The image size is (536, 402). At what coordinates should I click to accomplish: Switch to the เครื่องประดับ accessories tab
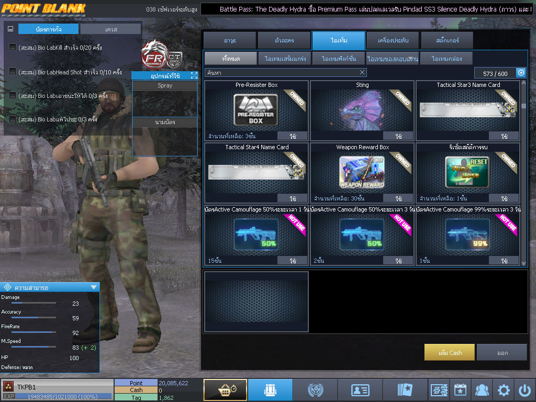point(393,40)
